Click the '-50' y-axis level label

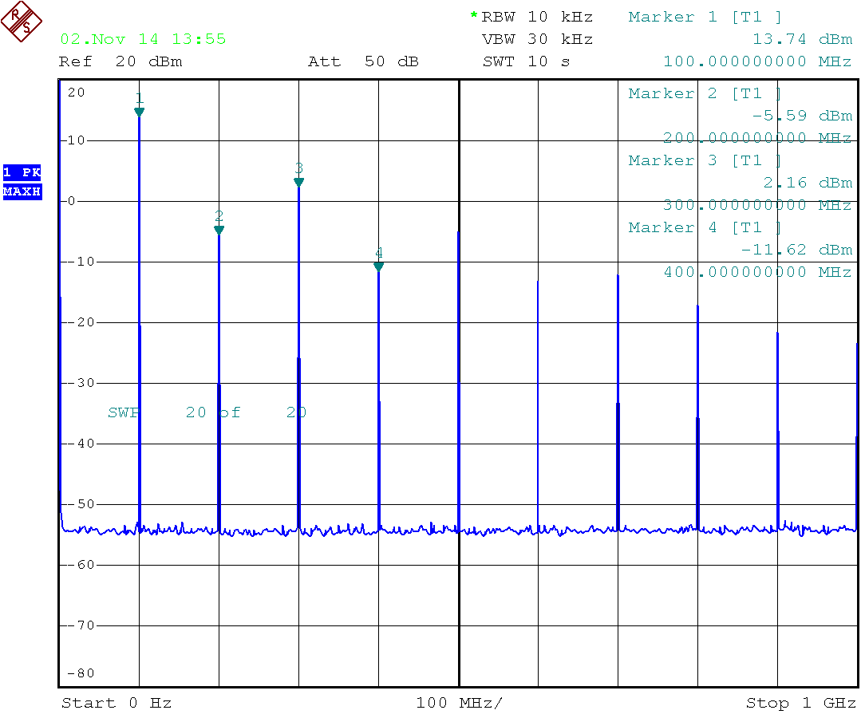81,504
